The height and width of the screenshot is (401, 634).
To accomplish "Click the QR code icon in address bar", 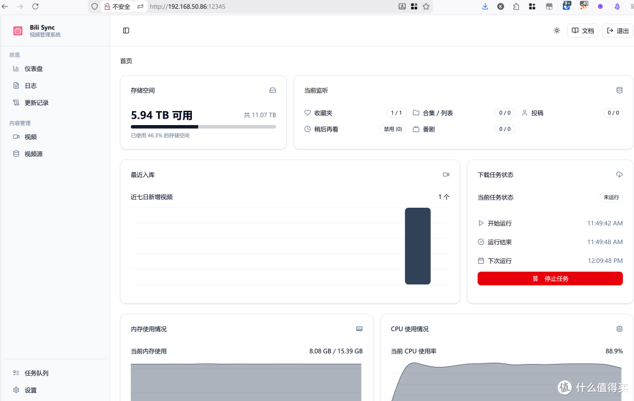I will pyautogui.click(x=414, y=6).
